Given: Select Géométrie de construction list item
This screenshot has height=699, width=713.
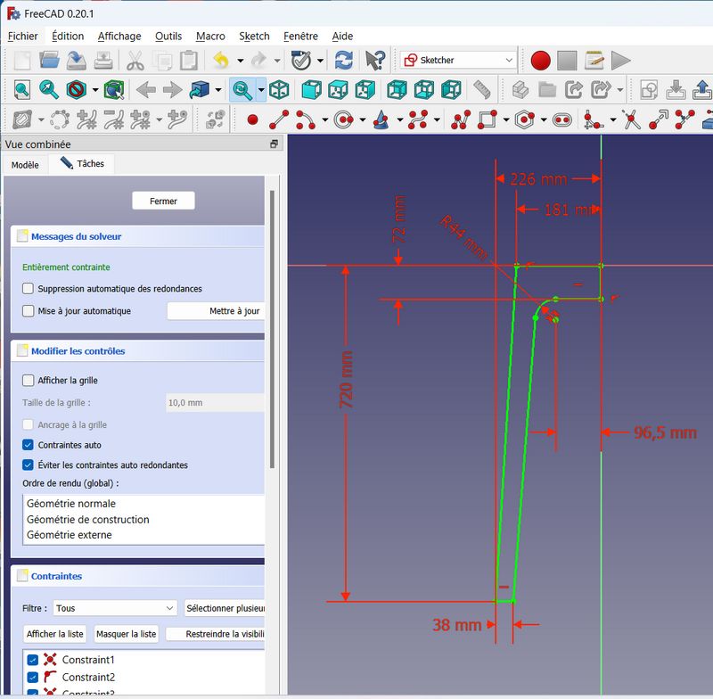Looking at the screenshot, I should coord(88,520).
